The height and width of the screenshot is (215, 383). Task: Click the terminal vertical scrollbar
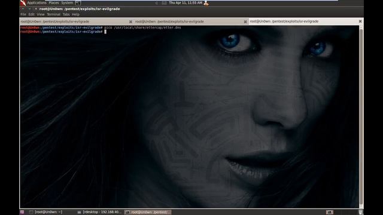click(361, 116)
